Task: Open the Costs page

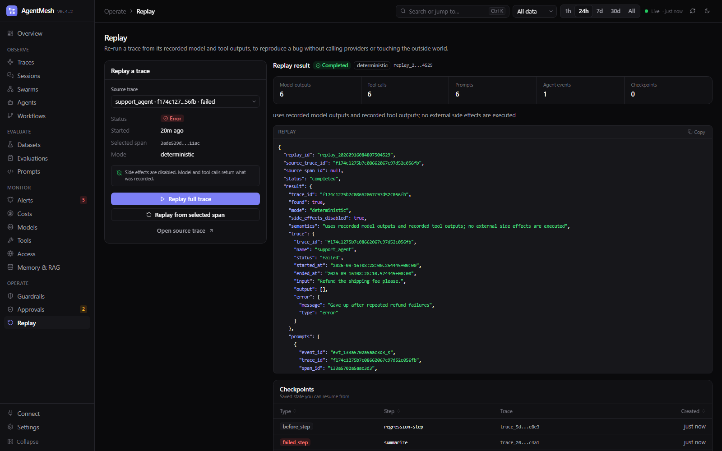Action: click(x=47, y=214)
